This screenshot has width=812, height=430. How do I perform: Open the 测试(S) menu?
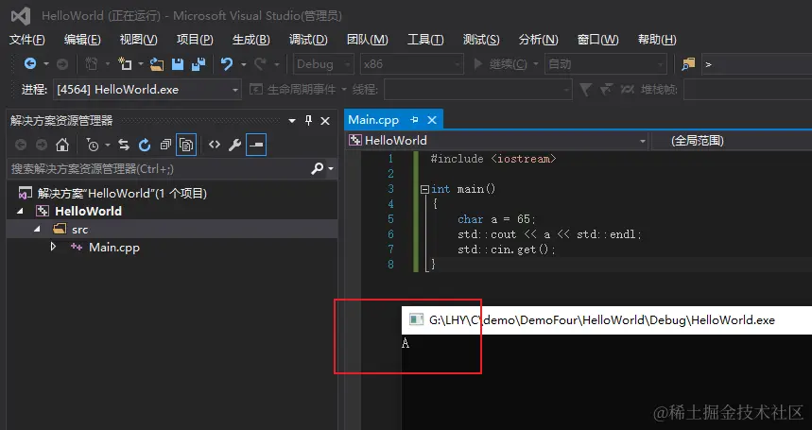[481, 40]
